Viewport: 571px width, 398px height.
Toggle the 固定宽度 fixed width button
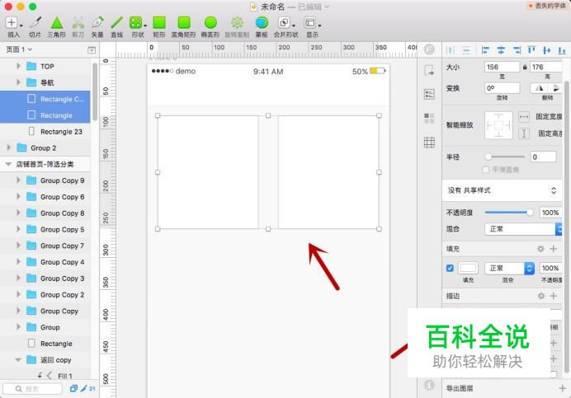click(x=524, y=117)
